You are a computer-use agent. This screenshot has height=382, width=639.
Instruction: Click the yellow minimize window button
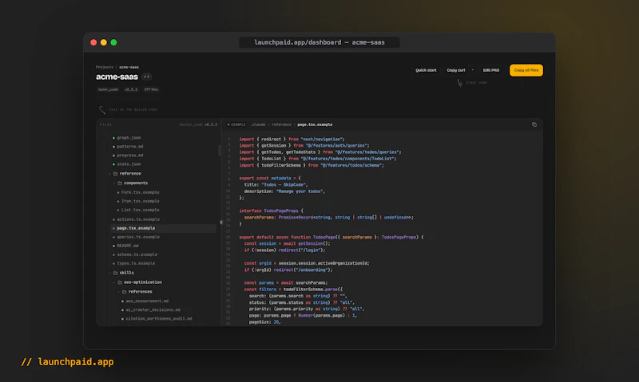(x=104, y=42)
